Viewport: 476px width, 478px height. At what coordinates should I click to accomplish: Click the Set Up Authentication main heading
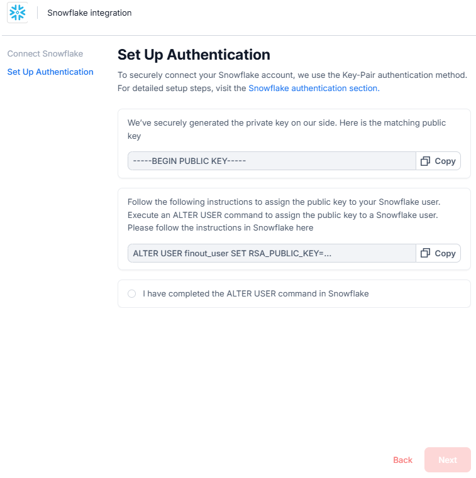click(x=194, y=55)
